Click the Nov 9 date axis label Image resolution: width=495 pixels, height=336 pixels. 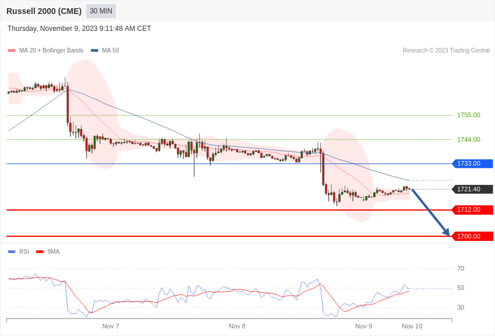[363, 326]
